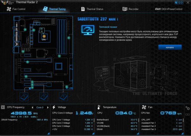Click the Fan panel fan icon

click(x=144, y=107)
